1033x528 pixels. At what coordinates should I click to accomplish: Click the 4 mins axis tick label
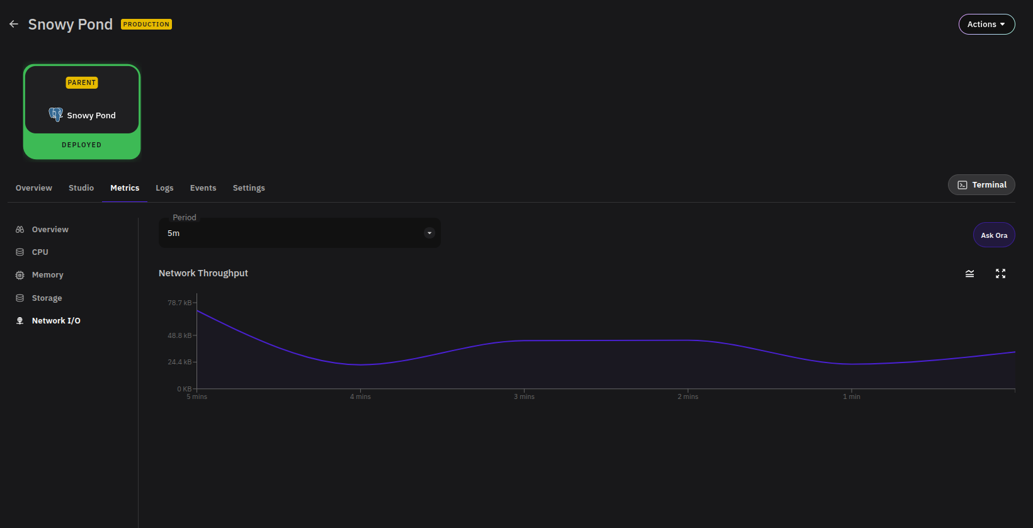pos(360,396)
